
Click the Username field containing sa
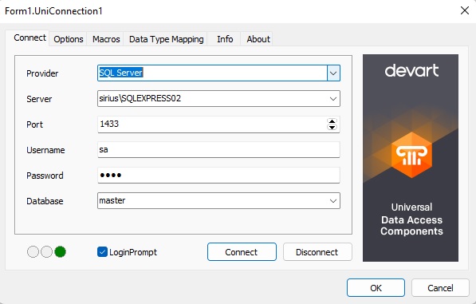(x=218, y=150)
